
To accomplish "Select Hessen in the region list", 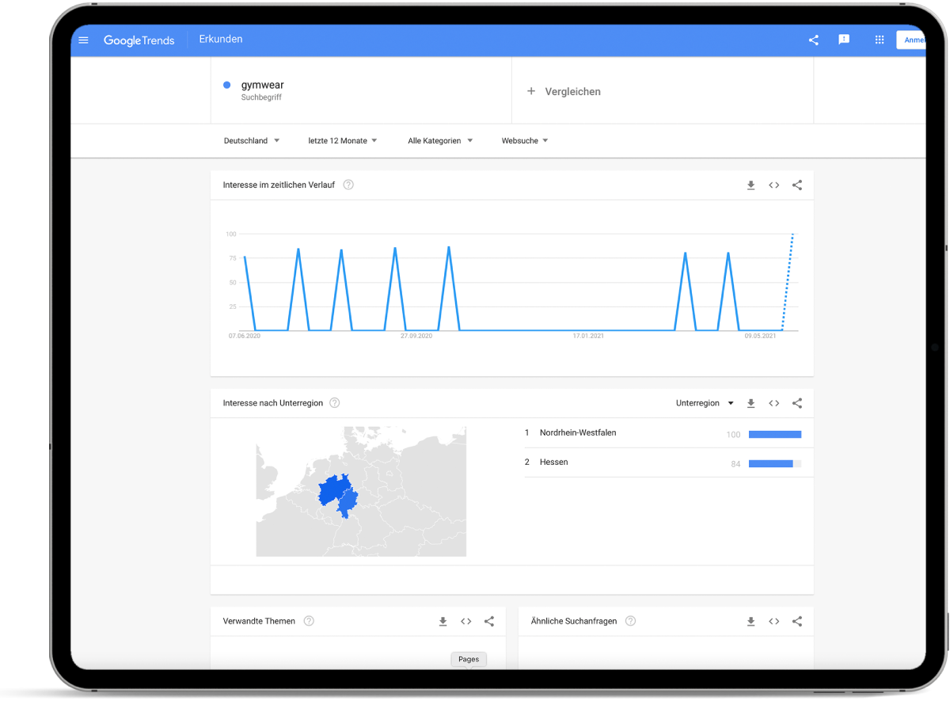I will pos(554,463).
